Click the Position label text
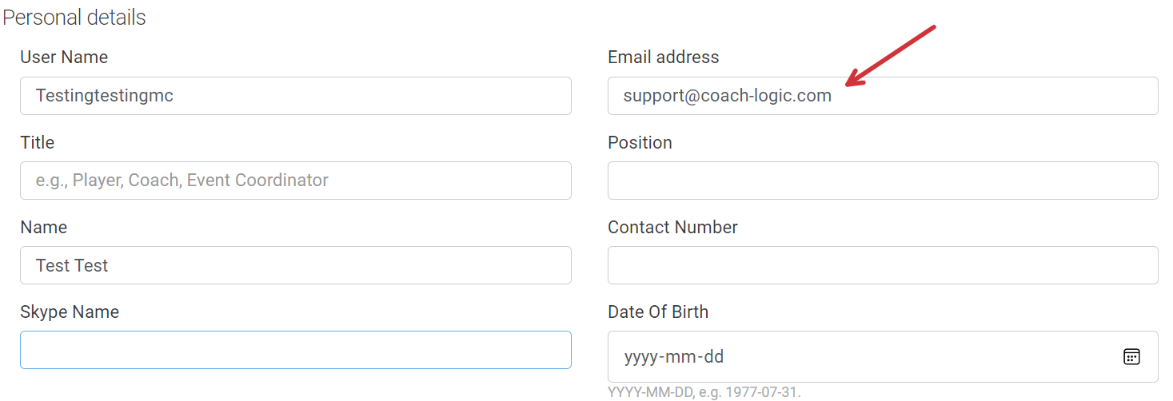Viewport: 1173px width, 401px height. click(640, 142)
